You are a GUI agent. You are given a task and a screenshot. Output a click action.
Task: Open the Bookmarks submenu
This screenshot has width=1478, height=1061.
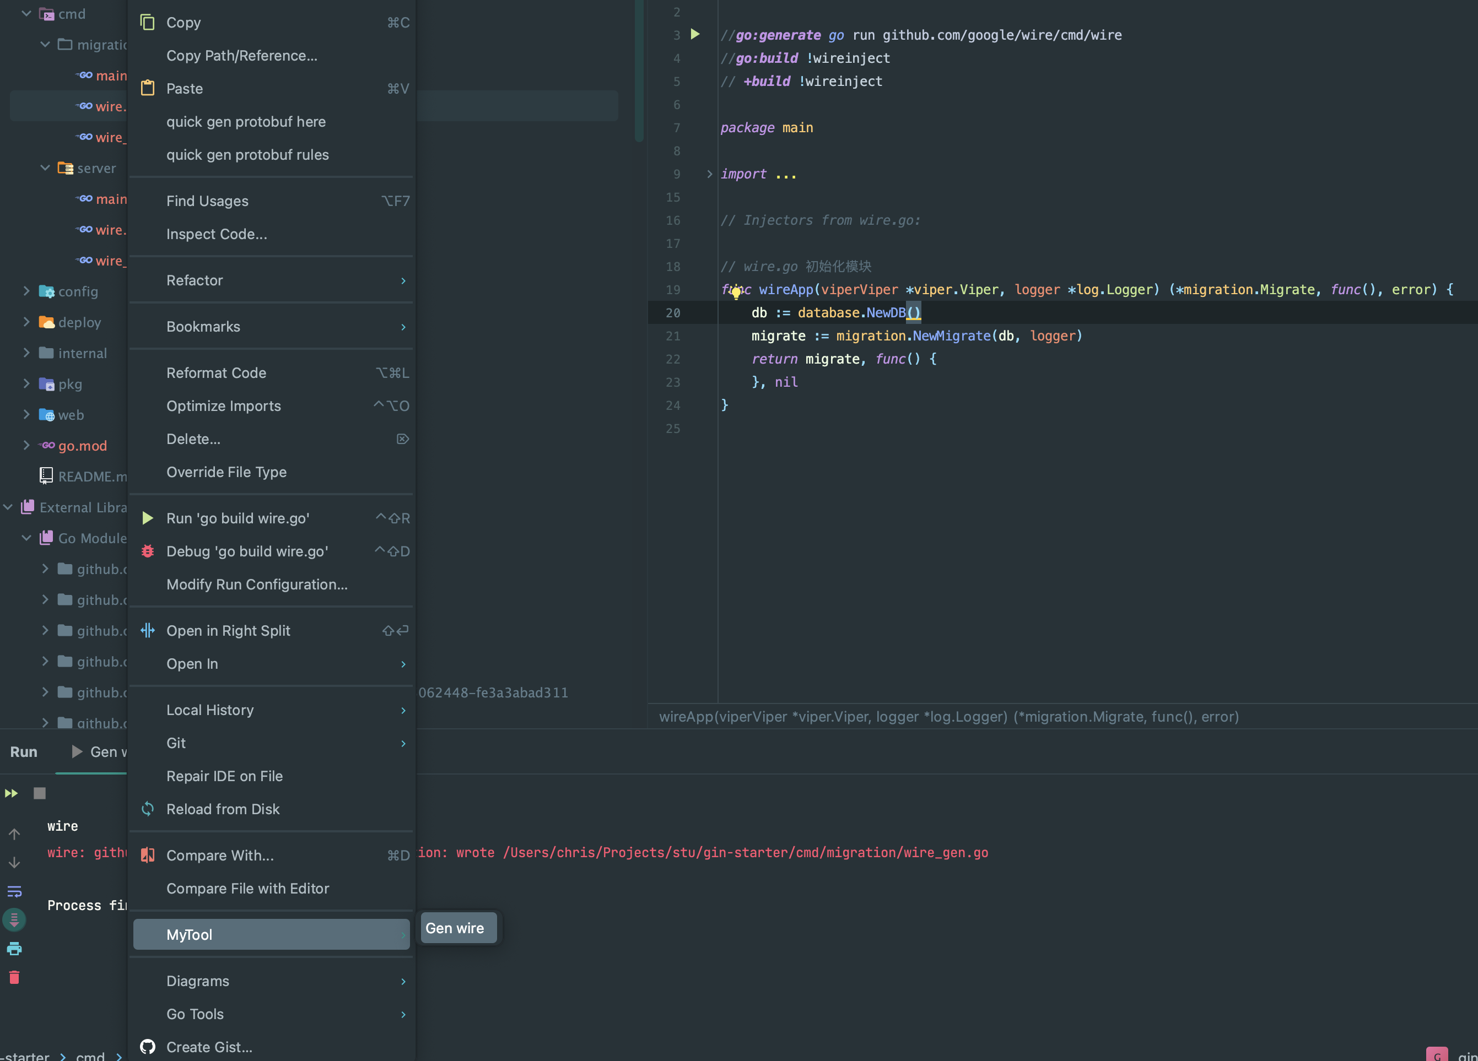pos(272,326)
